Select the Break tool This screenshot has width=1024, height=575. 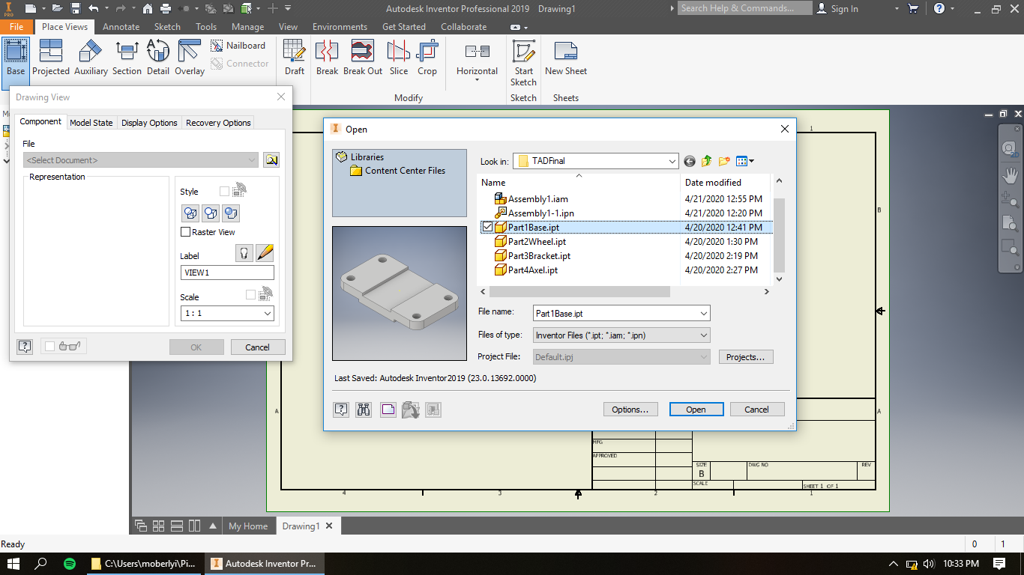(327, 58)
